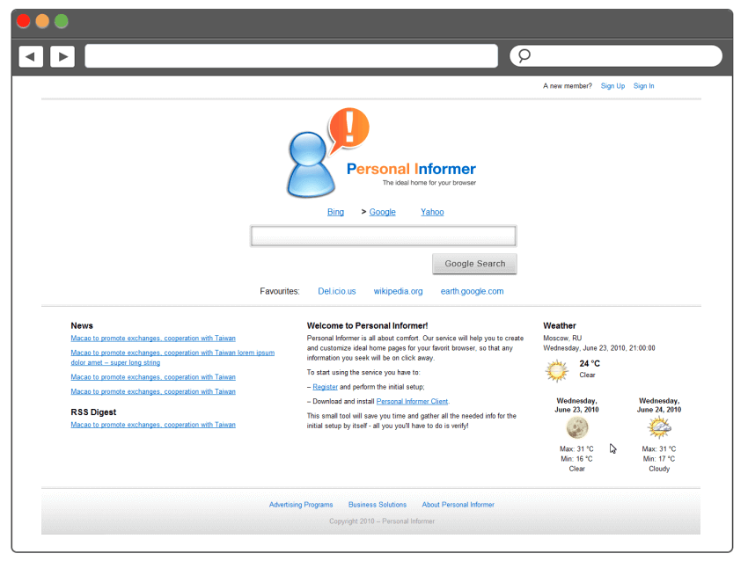
Task: Click the 'RSS Digest' heading
Action: pos(93,412)
